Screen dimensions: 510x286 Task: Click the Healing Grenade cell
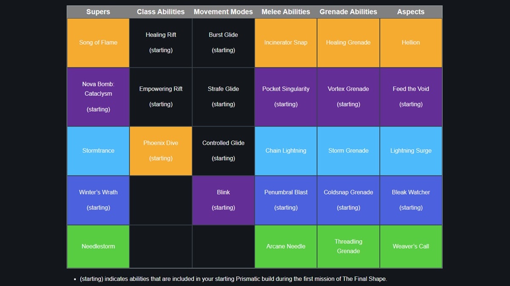coord(348,42)
